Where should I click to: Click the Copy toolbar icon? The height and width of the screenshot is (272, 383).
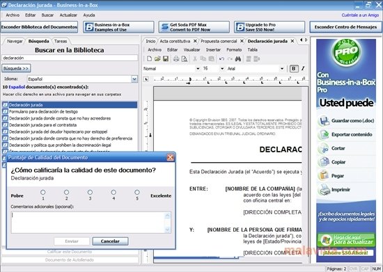(203, 59)
